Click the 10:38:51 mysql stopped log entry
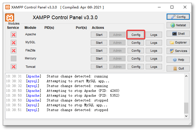 click(57, 110)
